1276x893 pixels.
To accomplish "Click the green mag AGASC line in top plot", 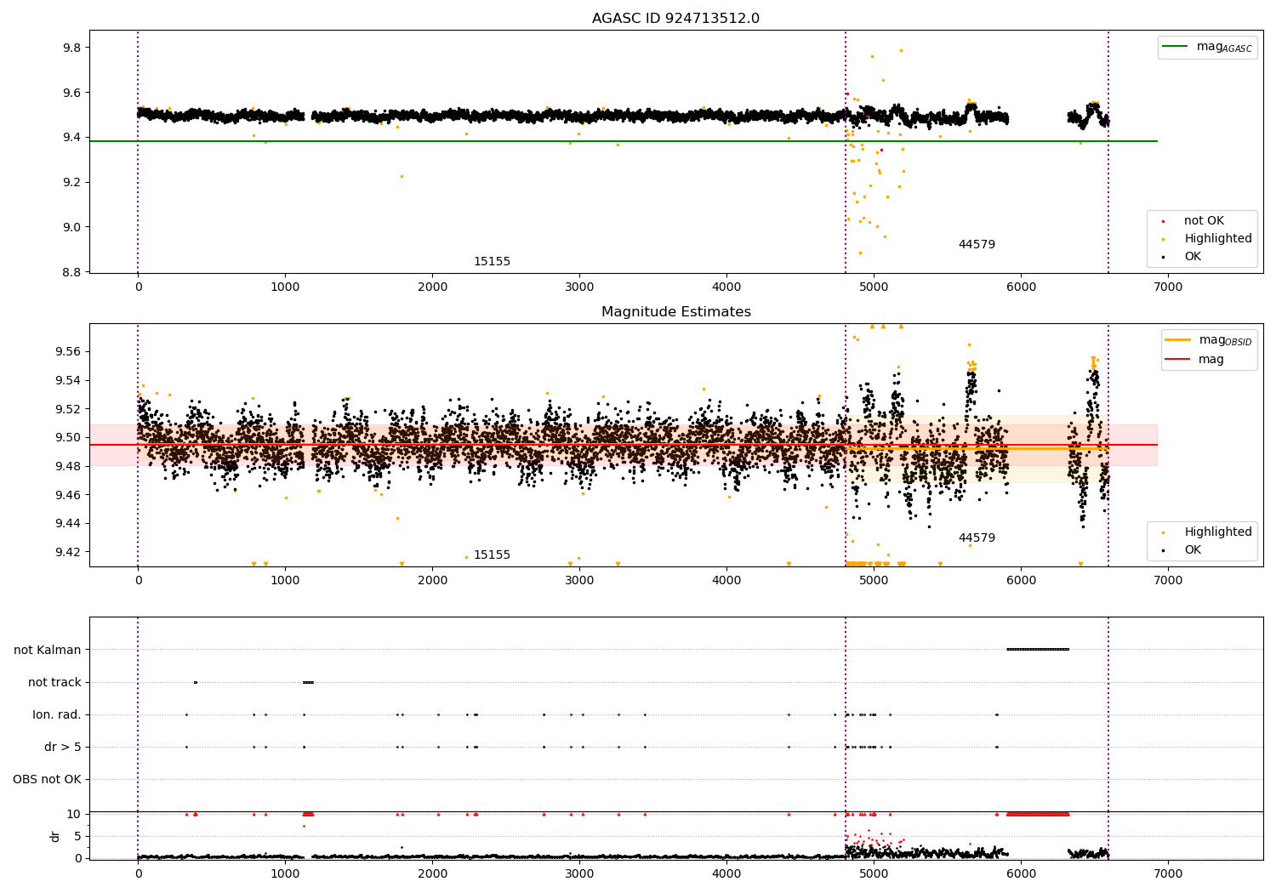I will point(623,141).
